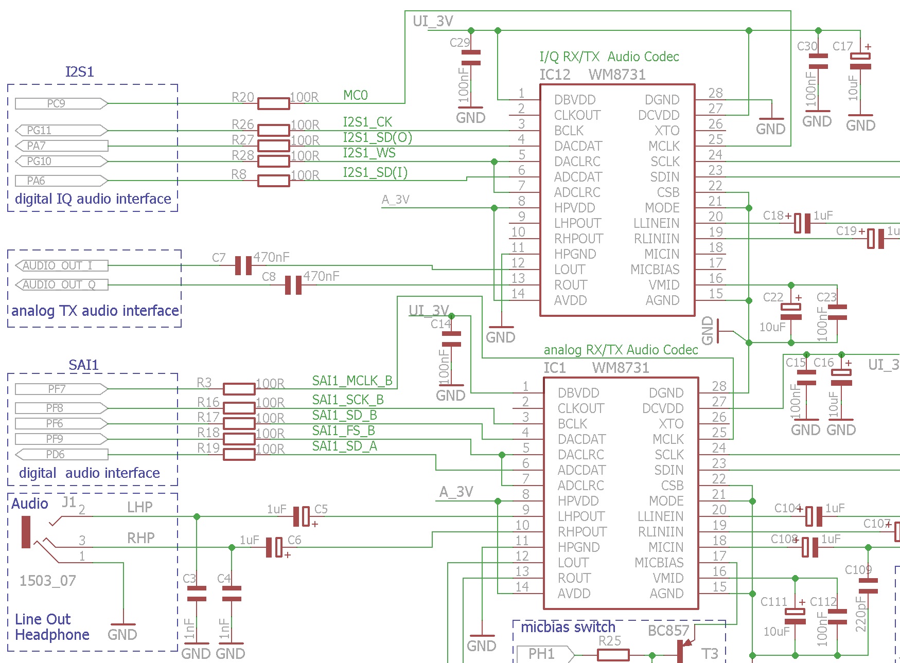Screen dimensions: 900x663
Task: Select the R16 resistor symbol
Action: pyautogui.click(x=239, y=408)
